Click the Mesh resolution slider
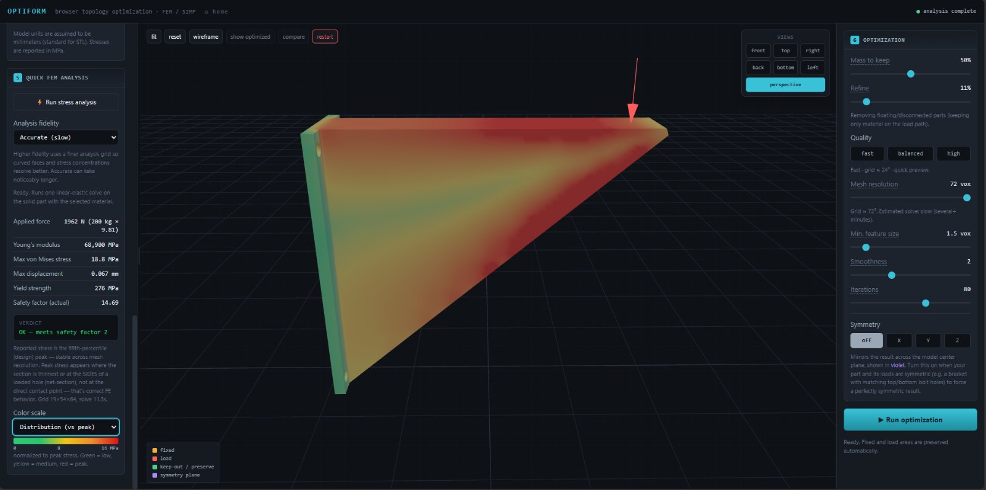986x490 pixels. click(910, 198)
